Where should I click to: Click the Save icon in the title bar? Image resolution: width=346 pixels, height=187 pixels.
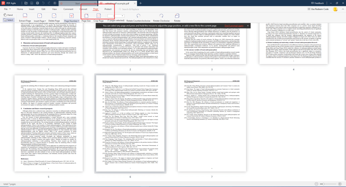[32, 3]
